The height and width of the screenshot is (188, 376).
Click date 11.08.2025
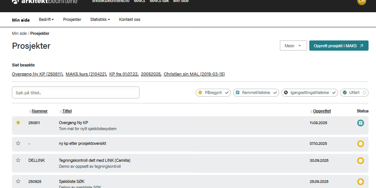point(318,123)
